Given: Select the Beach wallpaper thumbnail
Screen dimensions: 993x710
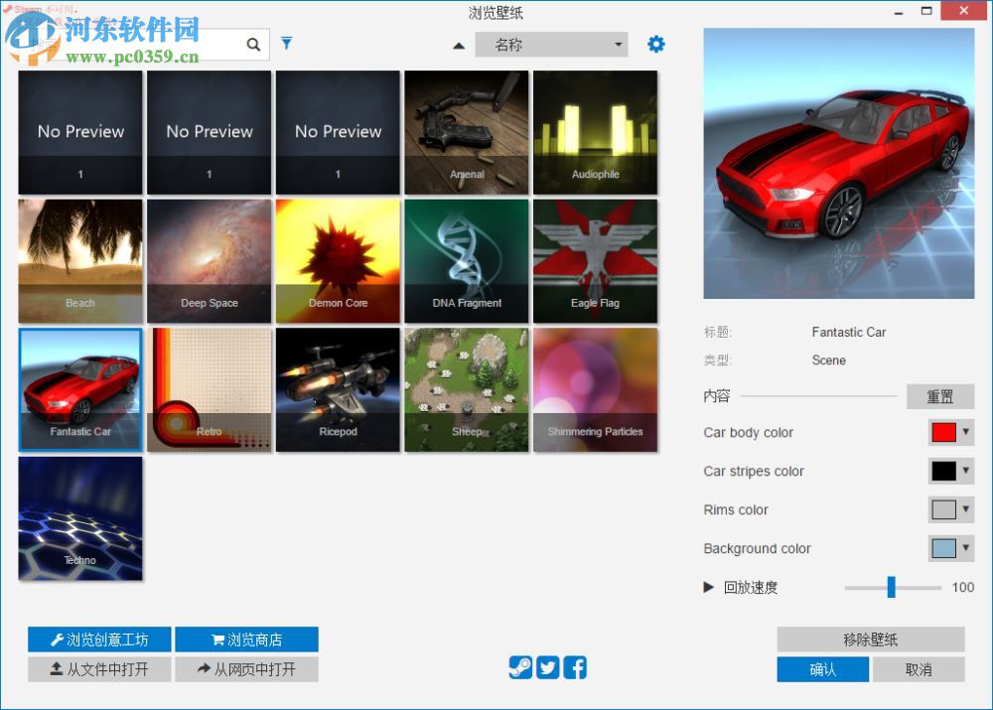Looking at the screenshot, I should tap(80, 261).
